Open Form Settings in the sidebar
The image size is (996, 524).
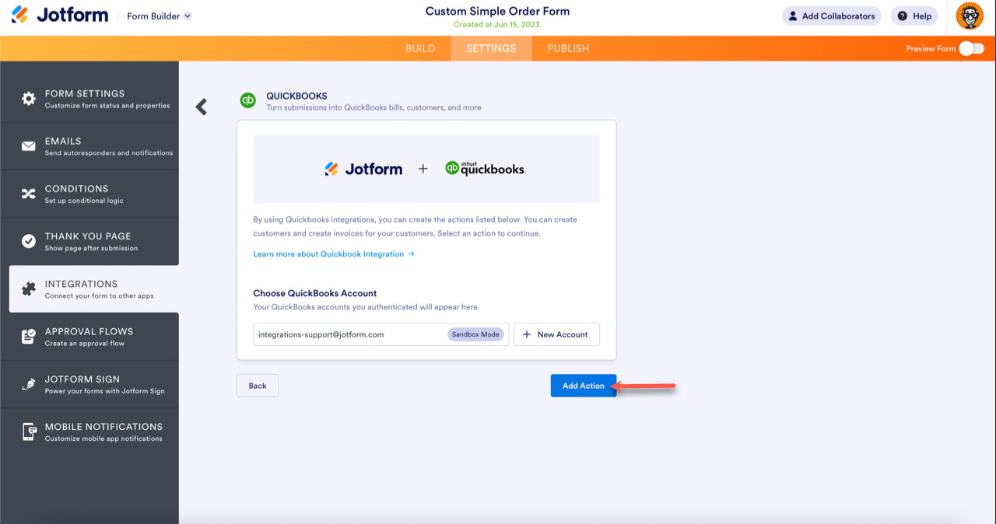coord(89,99)
